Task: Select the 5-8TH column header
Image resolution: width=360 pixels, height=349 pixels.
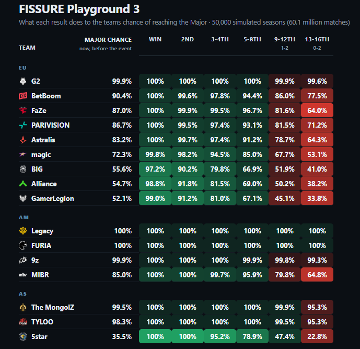Action: (x=252, y=39)
